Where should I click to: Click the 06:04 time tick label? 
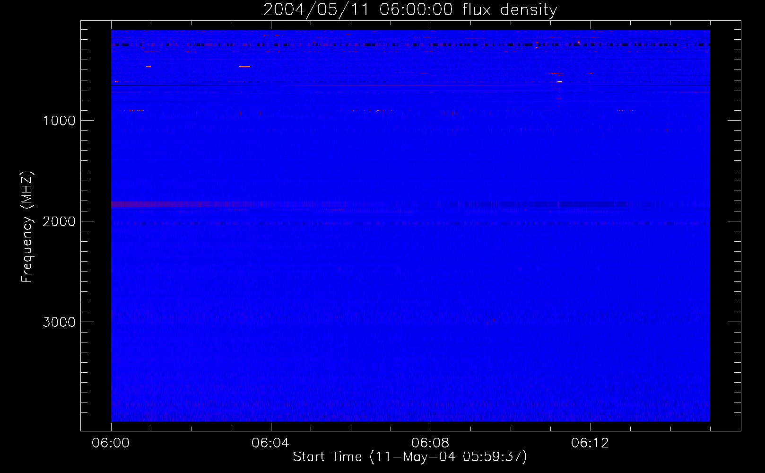pyautogui.click(x=270, y=443)
